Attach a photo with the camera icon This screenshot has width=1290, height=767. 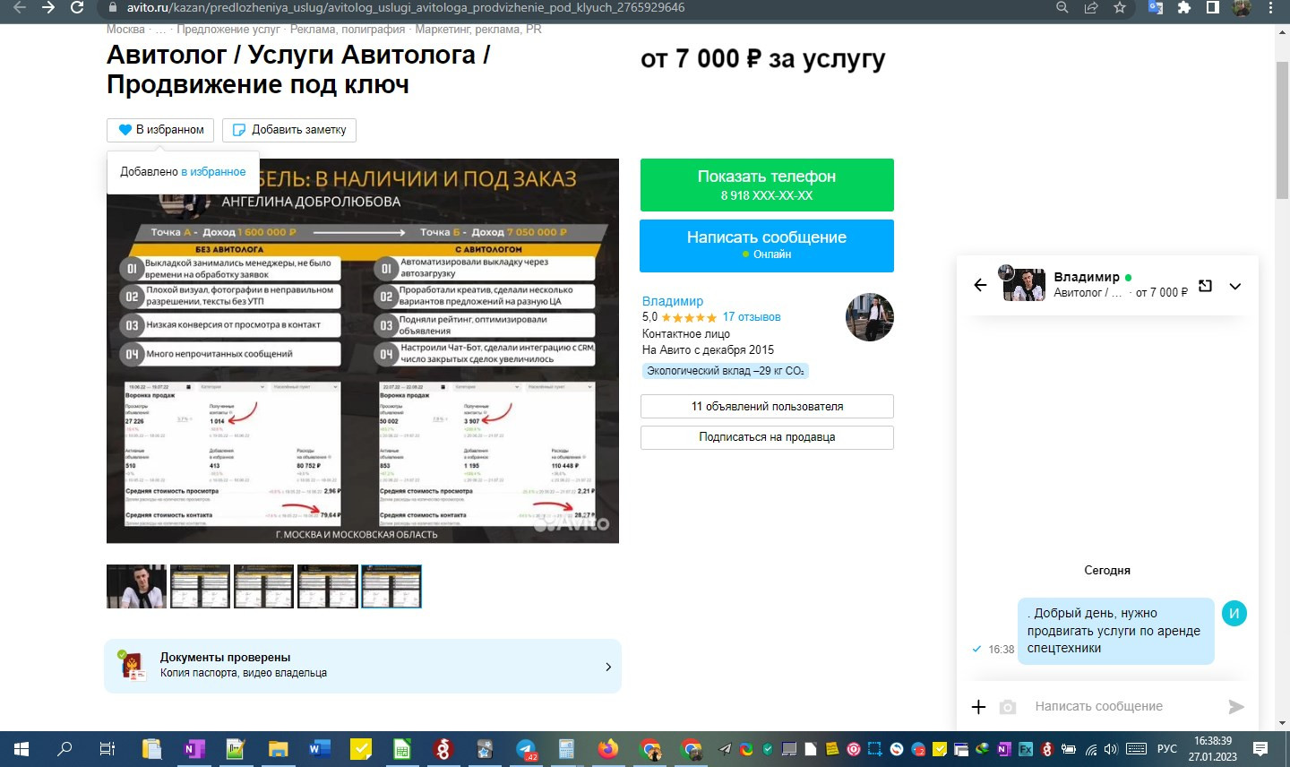(1008, 707)
